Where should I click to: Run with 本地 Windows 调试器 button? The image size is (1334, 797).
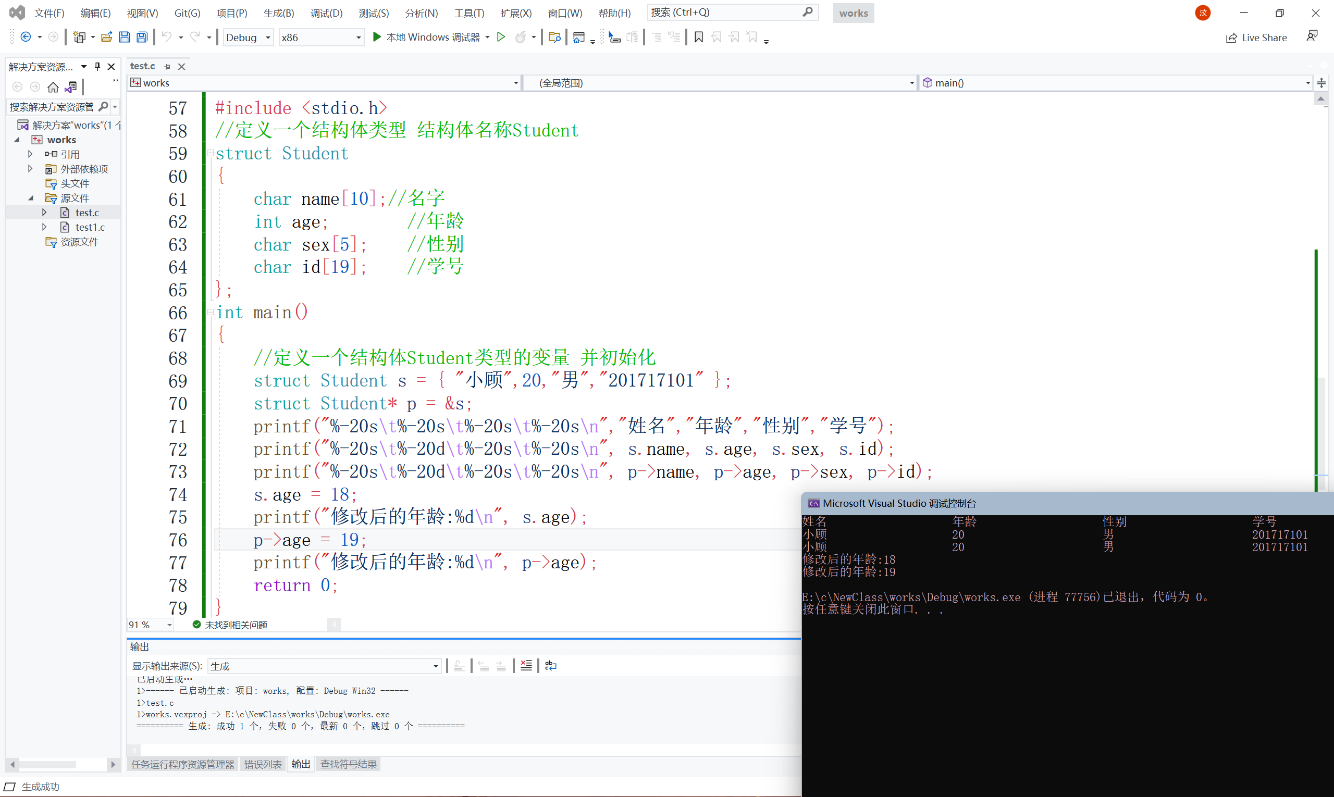click(x=426, y=37)
